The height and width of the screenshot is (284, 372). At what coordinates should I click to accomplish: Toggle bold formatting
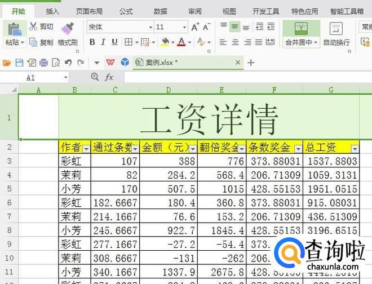tap(91, 42)
